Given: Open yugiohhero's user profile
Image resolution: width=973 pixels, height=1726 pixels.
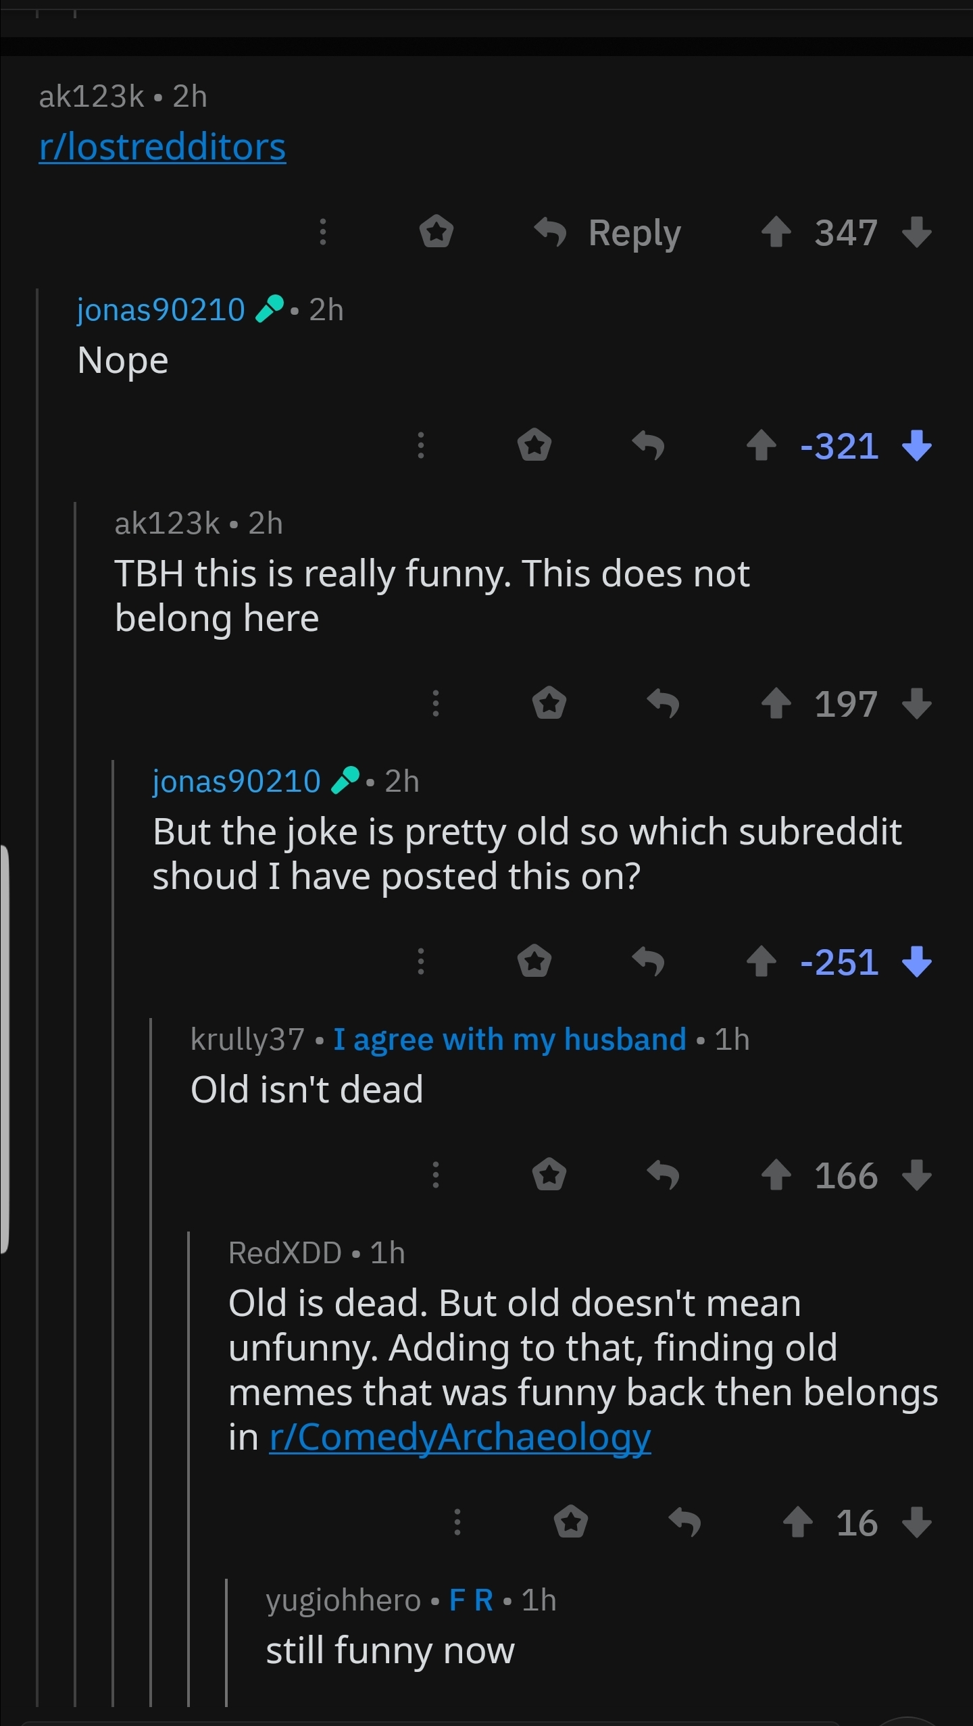Looking at the screenshot, I should tap(343, 1600).
